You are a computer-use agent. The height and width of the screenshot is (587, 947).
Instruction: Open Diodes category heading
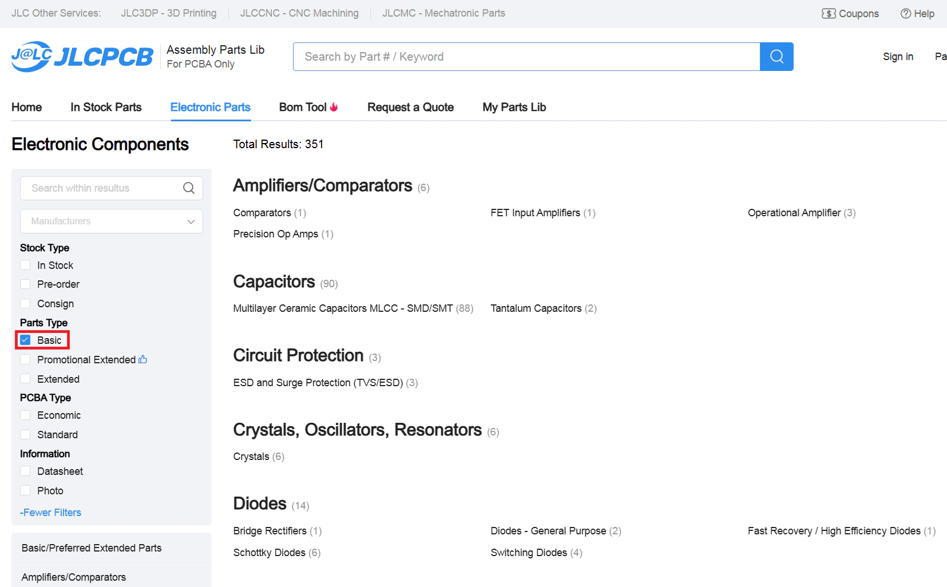click(260, 503)
